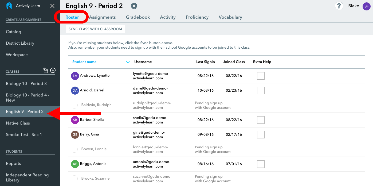Click the English 9 - Period 2 page title
373x186 pixels.
94,6
